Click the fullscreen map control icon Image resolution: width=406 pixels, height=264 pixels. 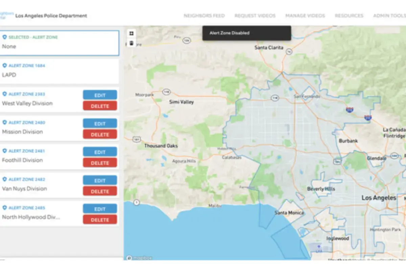(131, 33)
